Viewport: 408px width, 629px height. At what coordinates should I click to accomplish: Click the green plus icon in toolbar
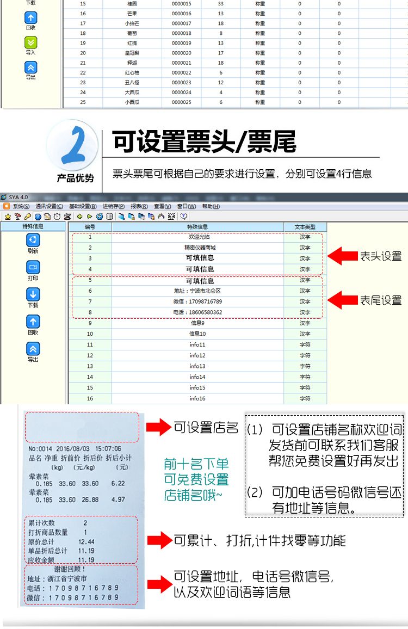click(x=80, y=217)
